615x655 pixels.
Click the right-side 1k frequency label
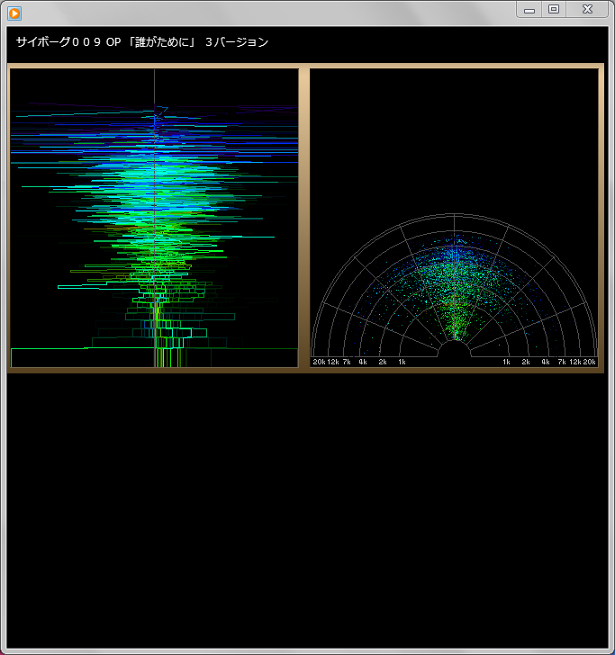(506, 362)
